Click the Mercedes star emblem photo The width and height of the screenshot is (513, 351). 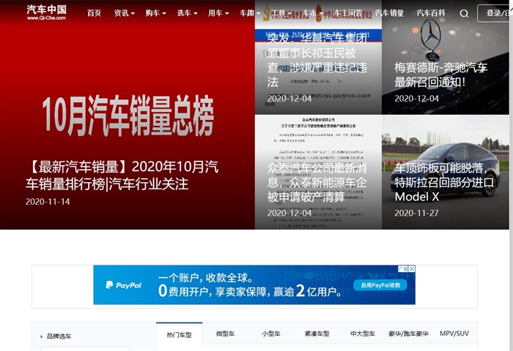[x=431, y=39]
